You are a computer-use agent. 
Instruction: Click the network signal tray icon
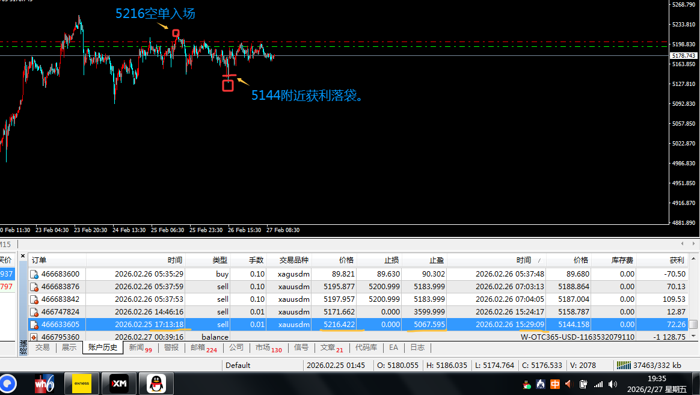pos(598,384)
